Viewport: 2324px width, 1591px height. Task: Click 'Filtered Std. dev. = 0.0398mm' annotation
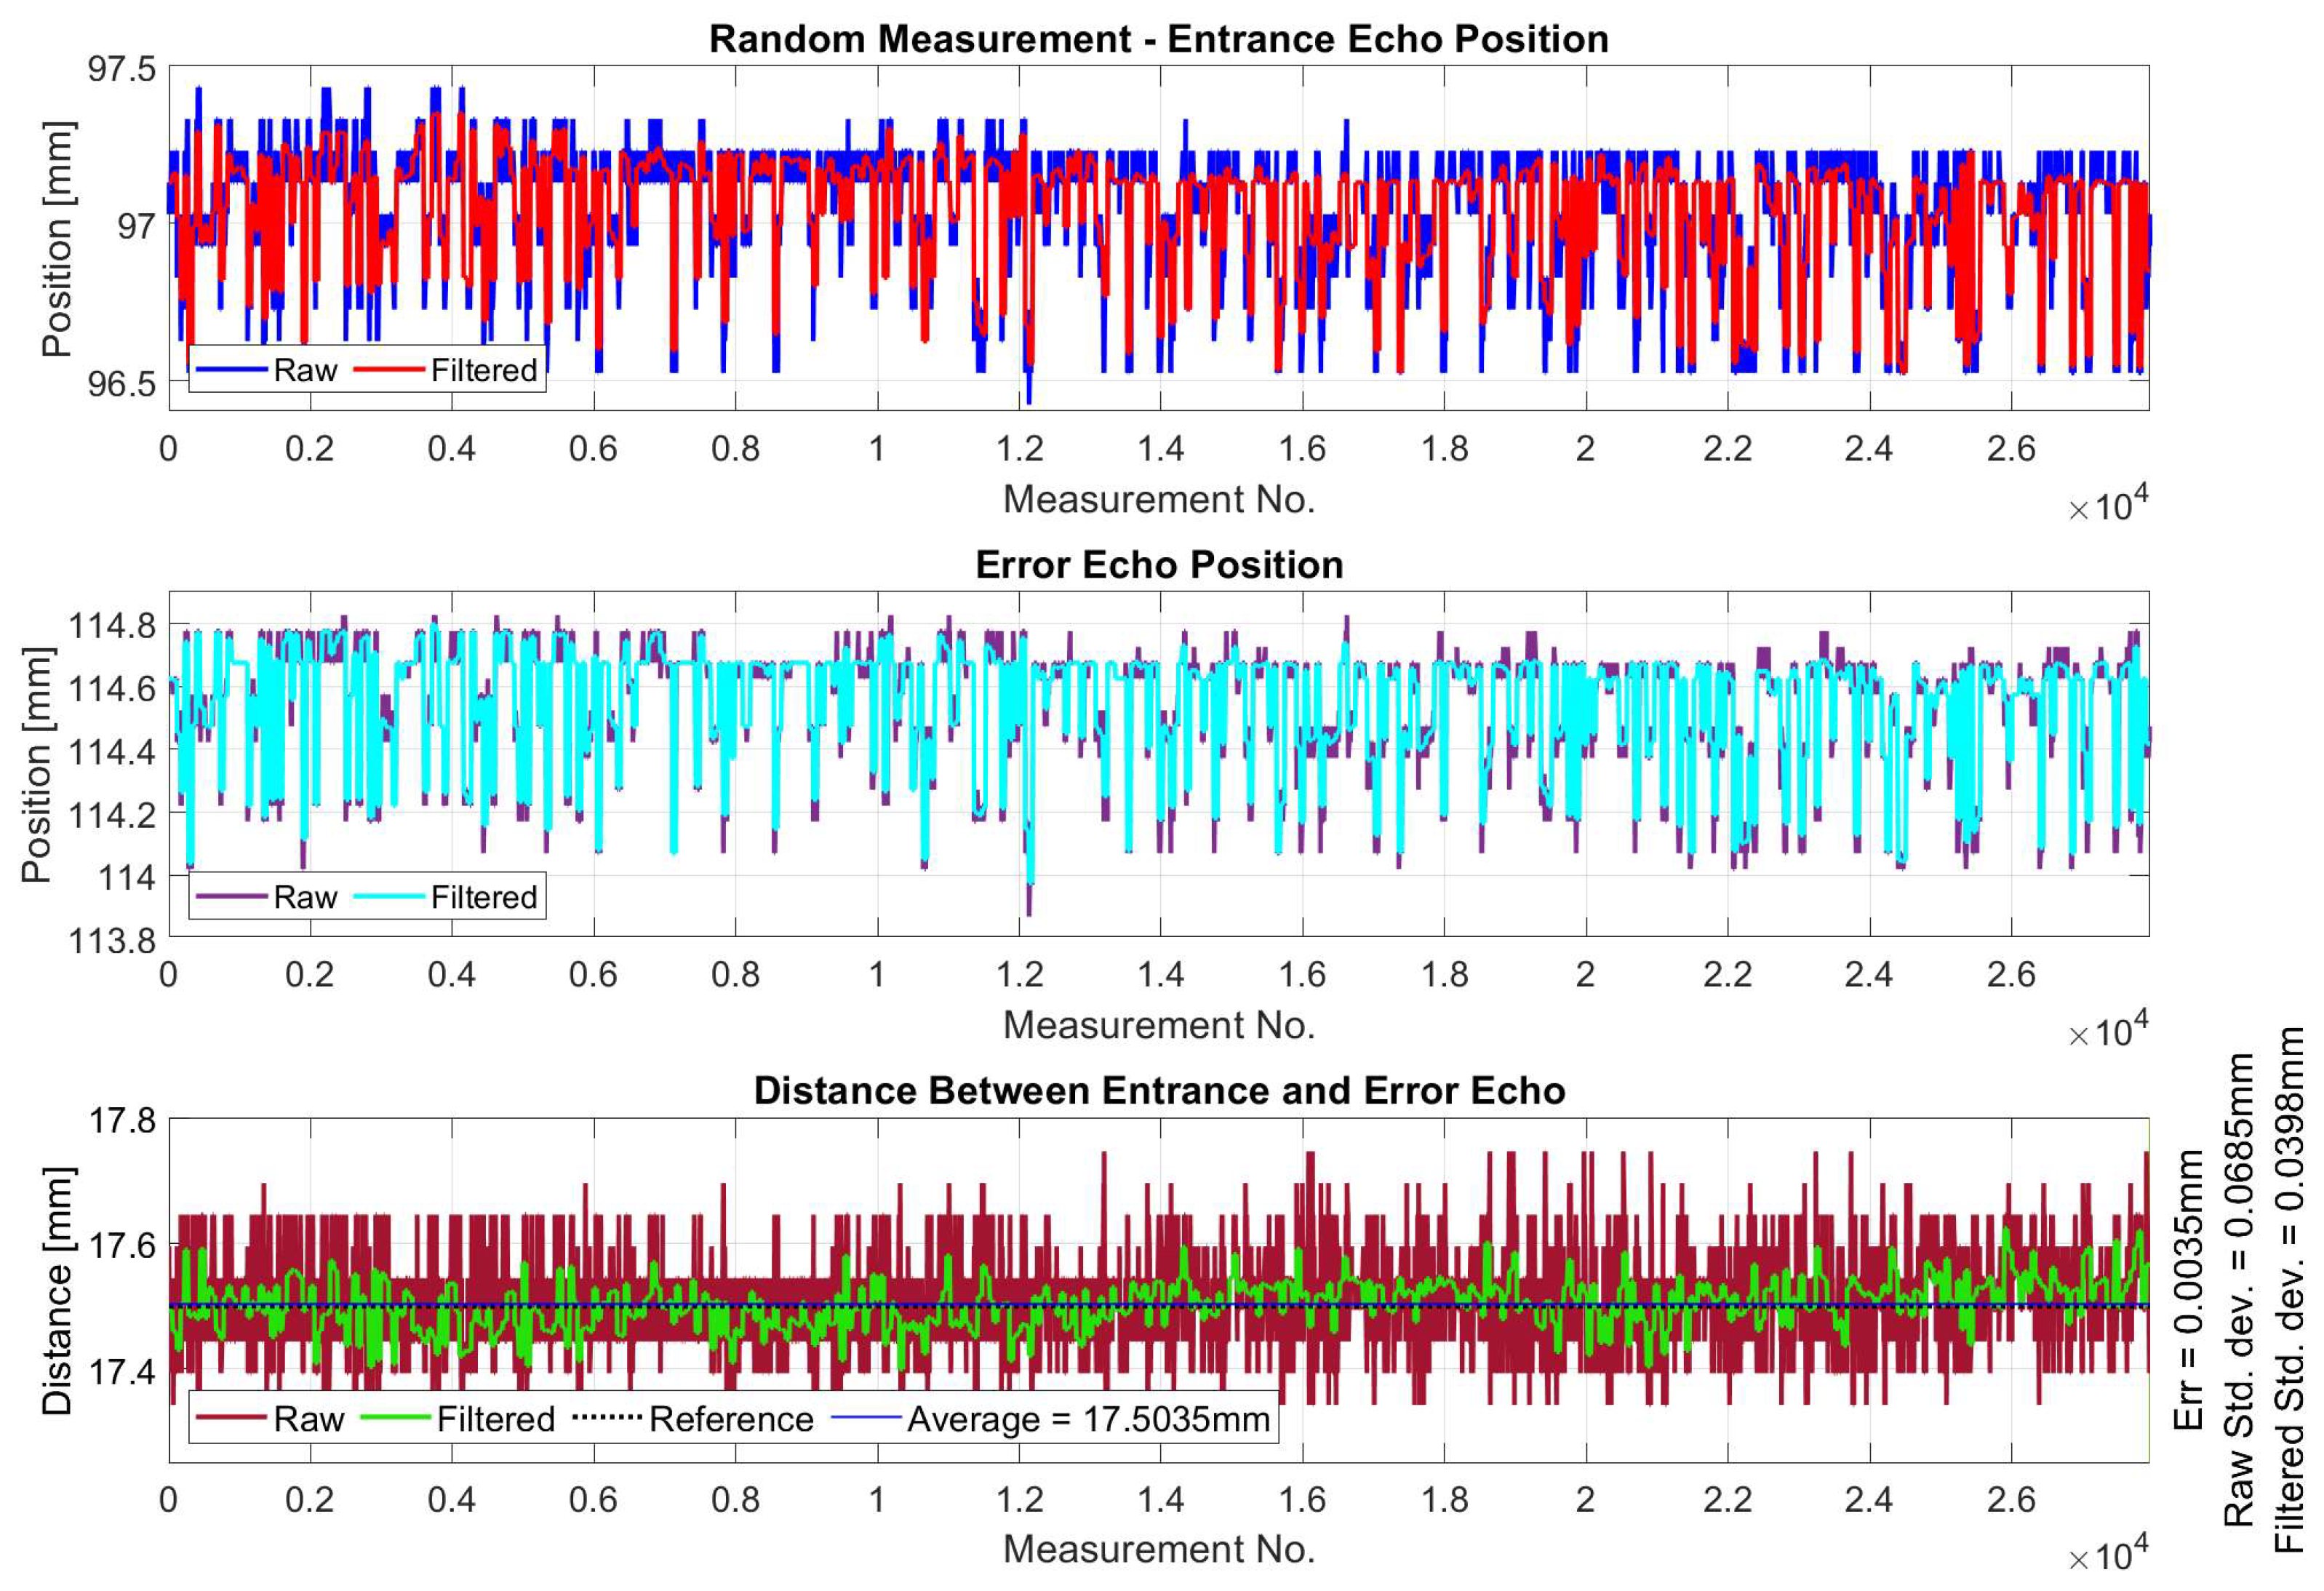point(2288,1290)
